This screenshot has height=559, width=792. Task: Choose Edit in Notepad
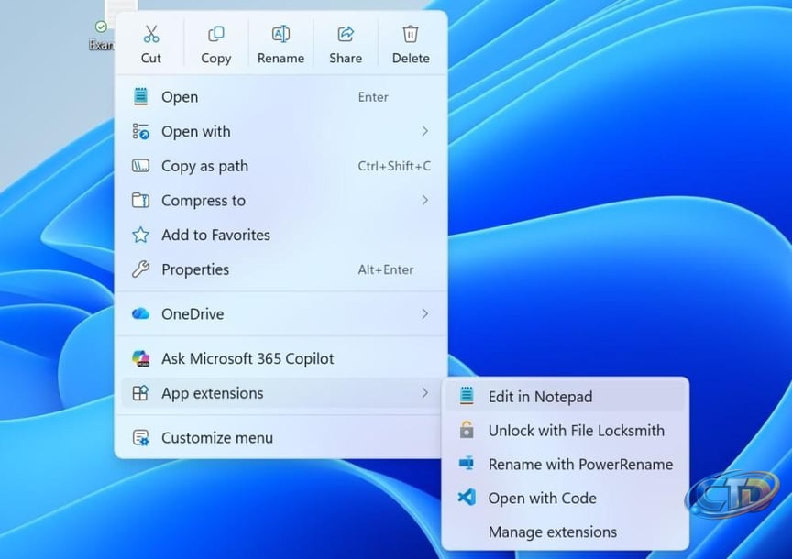tap(566, 396)
